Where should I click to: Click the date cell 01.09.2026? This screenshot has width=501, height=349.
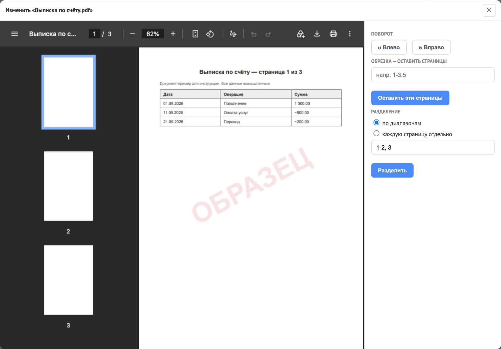pyautogui.click(x=190, y=103)
